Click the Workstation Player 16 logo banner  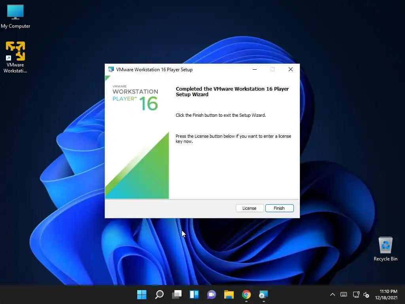135,98
